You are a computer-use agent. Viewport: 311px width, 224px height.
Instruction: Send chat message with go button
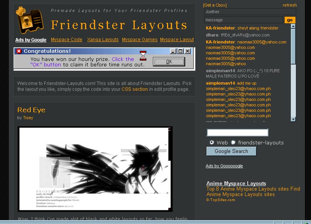click(290, 20)
